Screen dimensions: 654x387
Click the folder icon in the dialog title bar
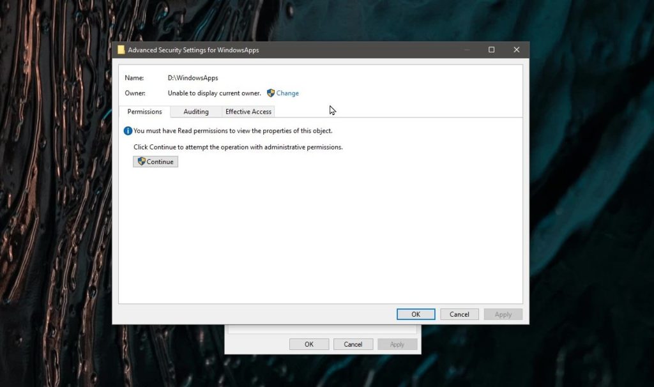click(x=121, y=50)
